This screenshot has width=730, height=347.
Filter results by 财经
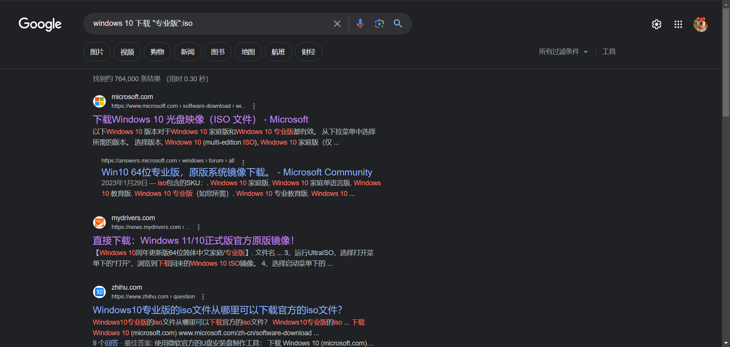coord(309,52)
